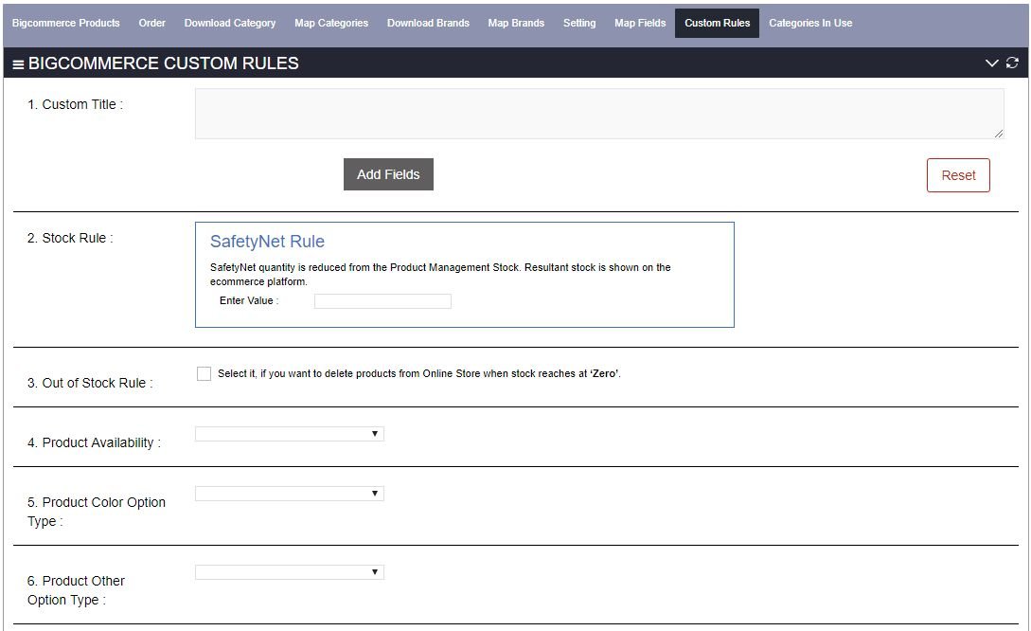Click the '4. Product Availability :' label
Image resolution: width=1031 pixels, height=631 pixels.
94,442
